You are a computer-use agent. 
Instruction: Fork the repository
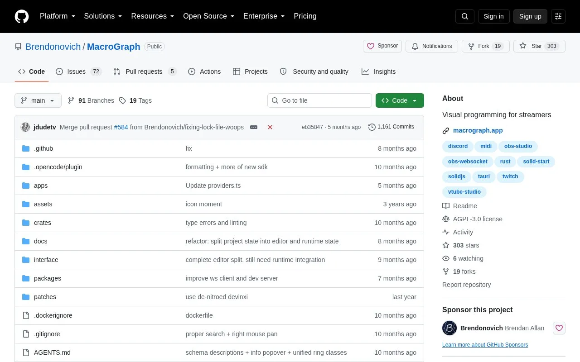tap(485, 46)
